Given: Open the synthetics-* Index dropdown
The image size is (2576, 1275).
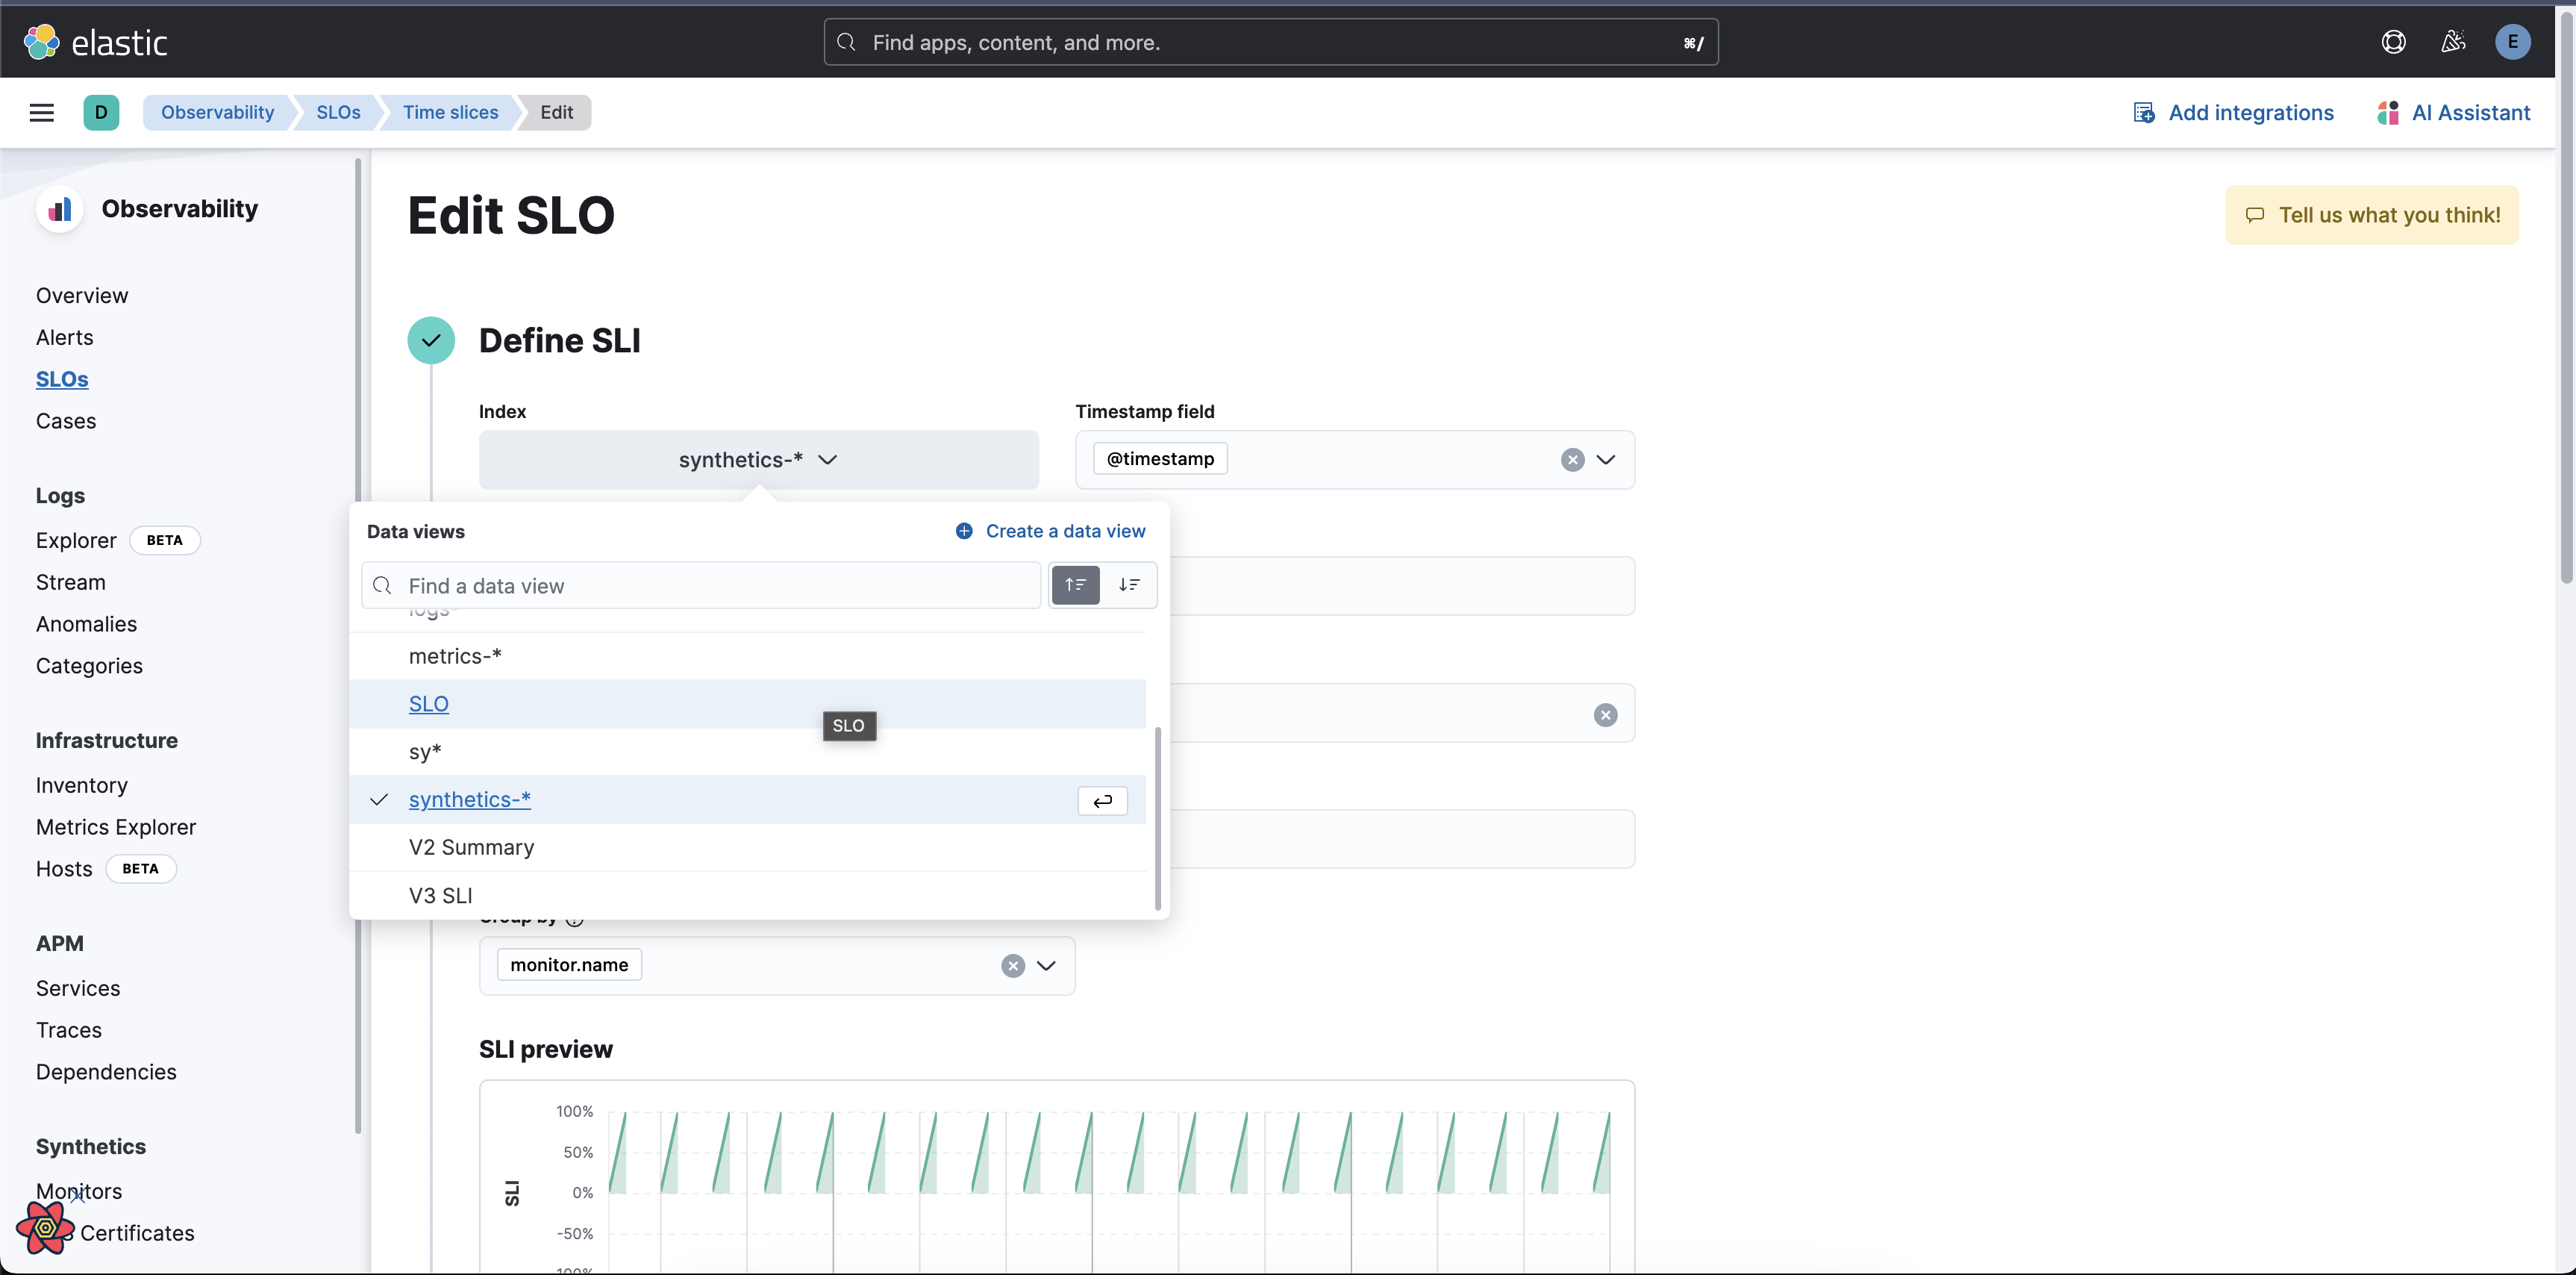Looking at the screenshot, I should [758, 460].
